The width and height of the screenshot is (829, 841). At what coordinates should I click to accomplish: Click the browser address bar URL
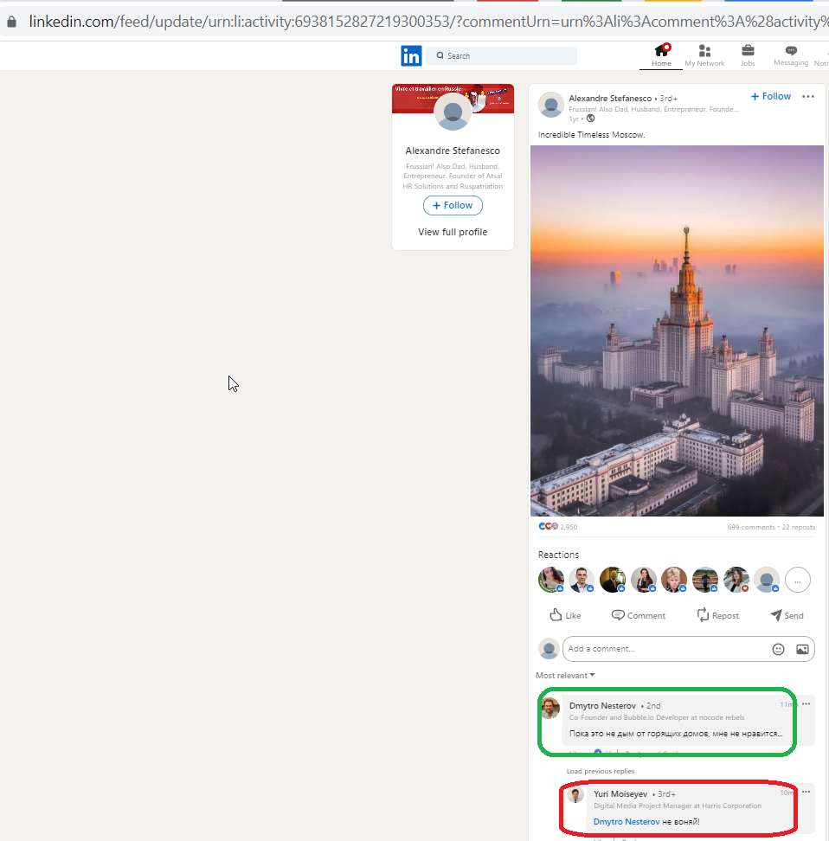pyautogui.click(x=428, y=22)
